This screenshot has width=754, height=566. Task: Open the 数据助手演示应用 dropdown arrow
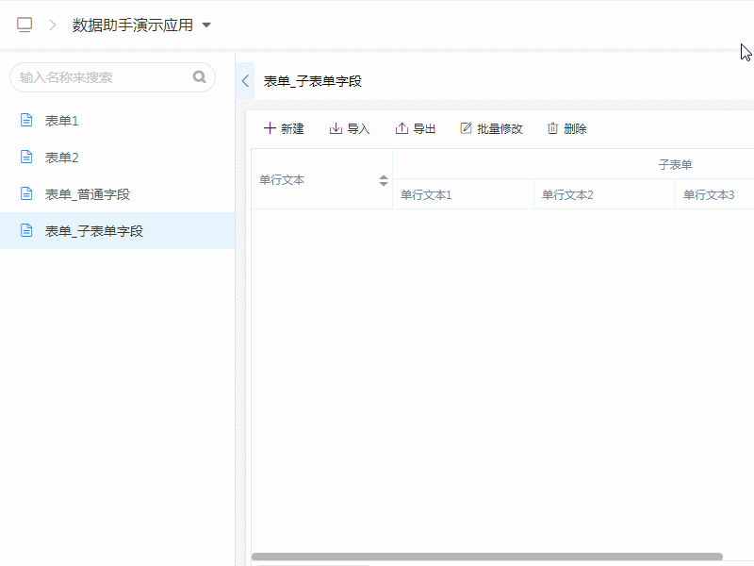tap(206, 25)
